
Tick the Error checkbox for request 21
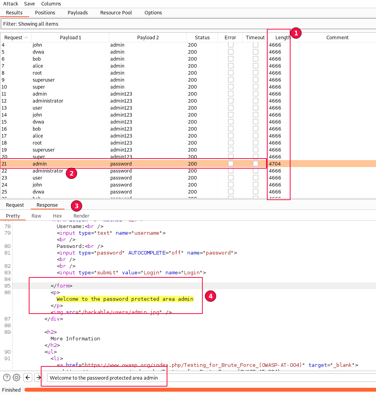231,164
